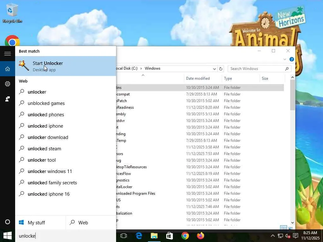
Task: Open the hamburger menu in search panel
Action: [8, 54]
